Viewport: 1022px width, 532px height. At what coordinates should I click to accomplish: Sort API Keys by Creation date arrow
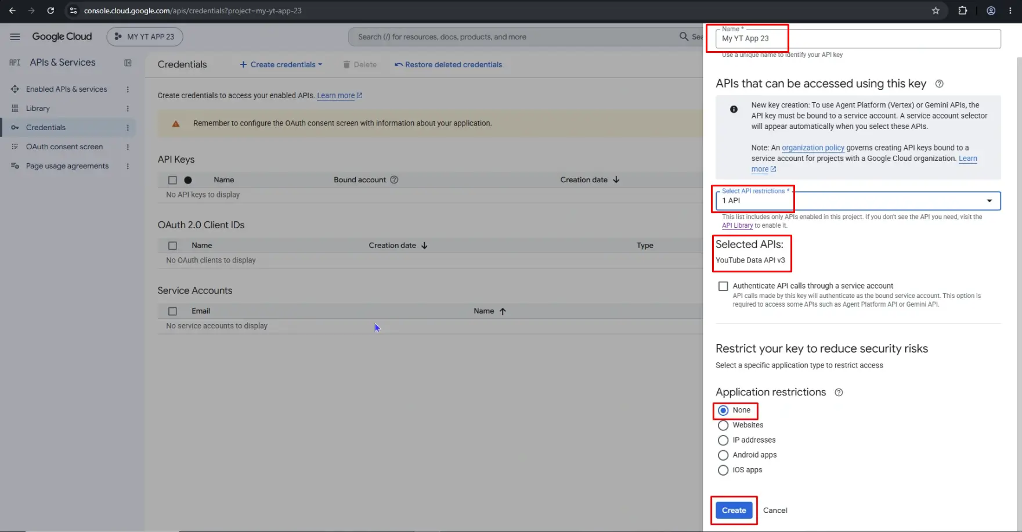pos(616,180)
